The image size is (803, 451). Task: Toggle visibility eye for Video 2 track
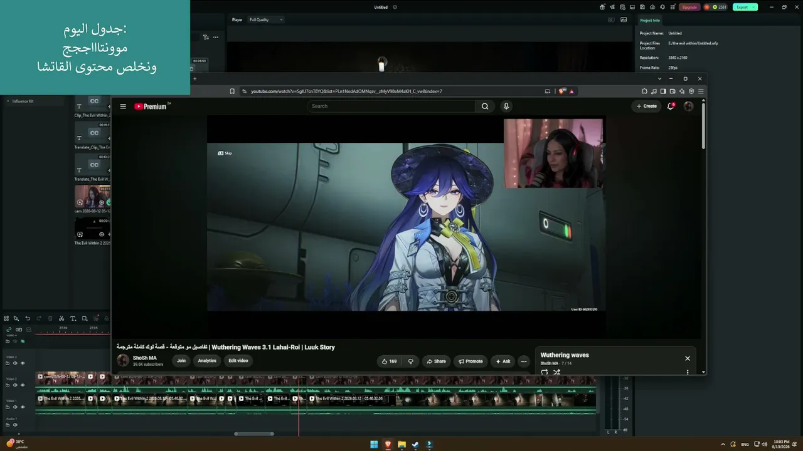pyautogui.click(x=23, y=385)
